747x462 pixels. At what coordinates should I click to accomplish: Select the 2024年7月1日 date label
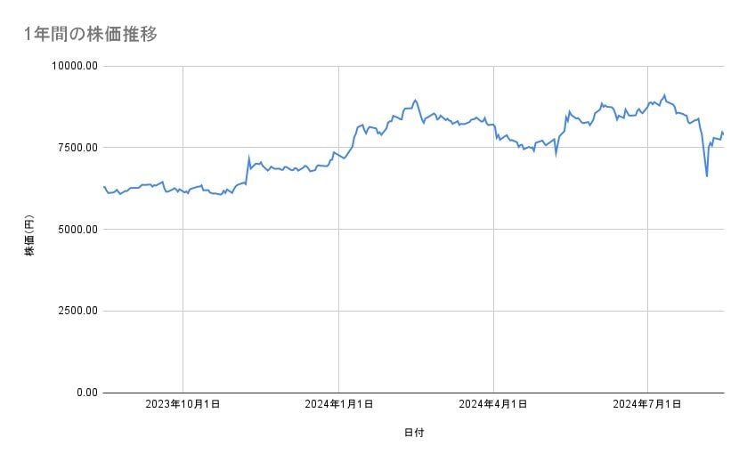point(647,404)
